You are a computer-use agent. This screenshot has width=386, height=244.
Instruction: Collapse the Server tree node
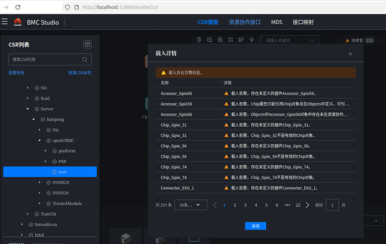click(x=27, y=109)
